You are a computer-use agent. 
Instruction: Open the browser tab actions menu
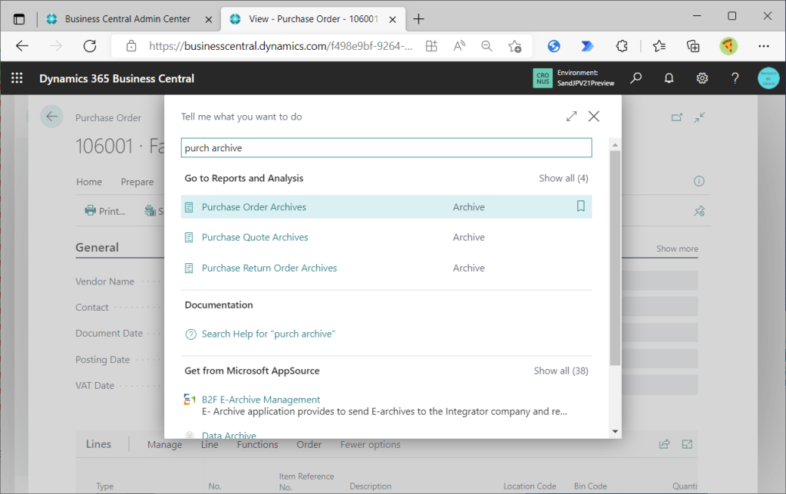(x=19, y=19)
